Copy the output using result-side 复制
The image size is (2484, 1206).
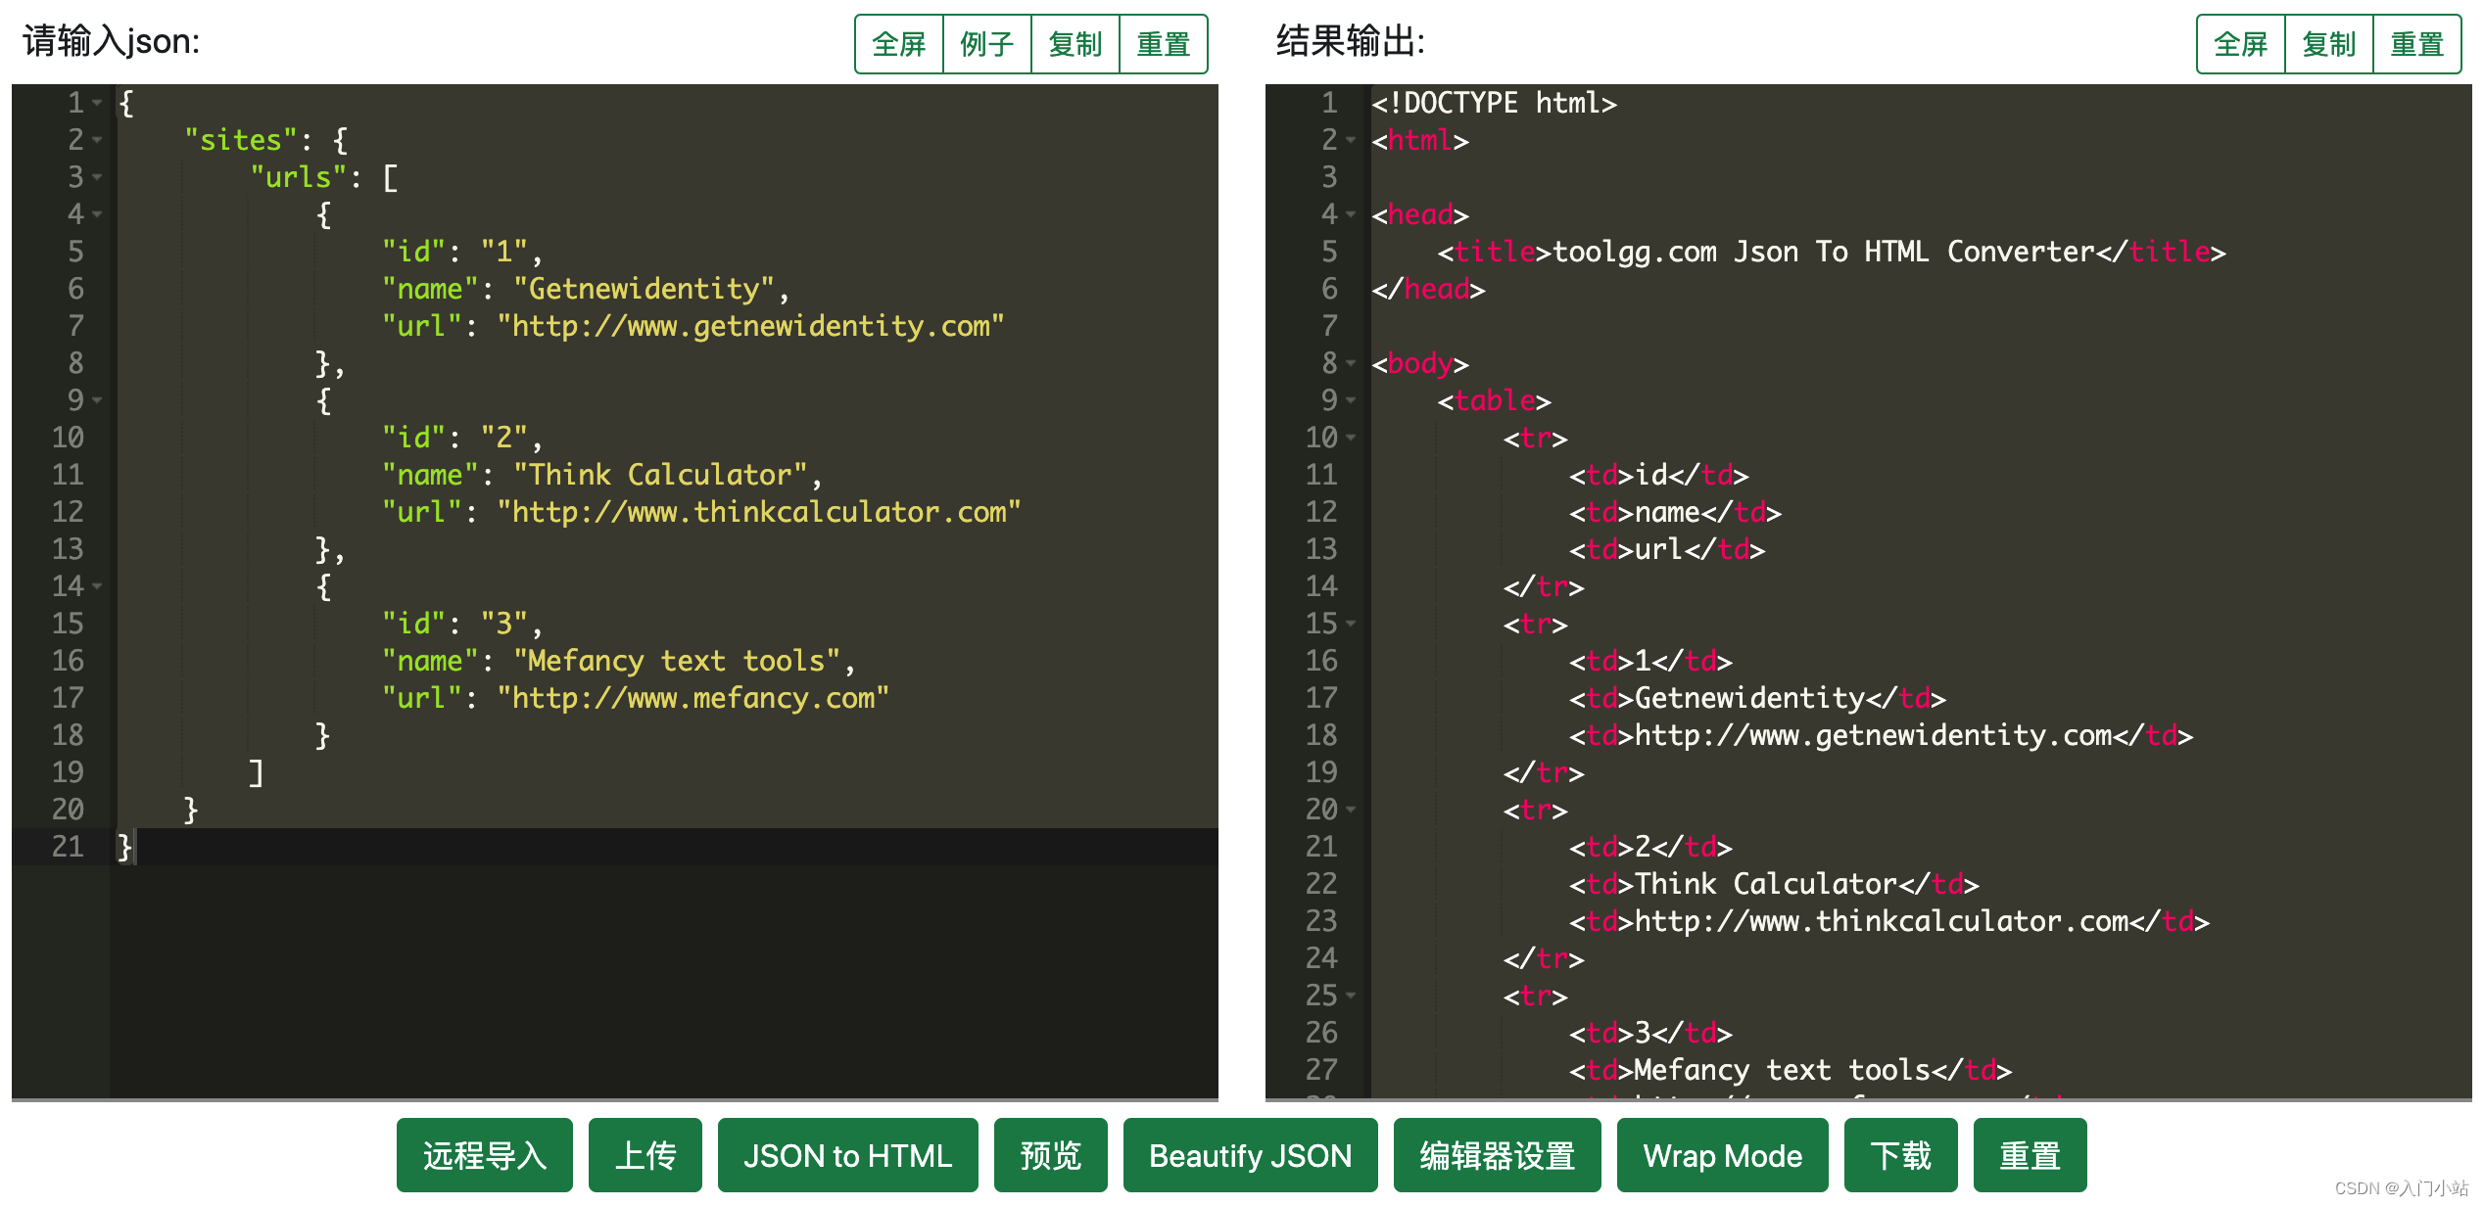click(x=2328, y=44)
